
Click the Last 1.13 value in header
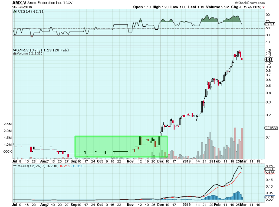(x=196, y=7)
